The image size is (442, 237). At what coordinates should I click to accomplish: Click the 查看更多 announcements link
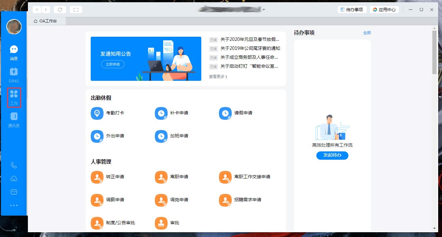point(217,77)
